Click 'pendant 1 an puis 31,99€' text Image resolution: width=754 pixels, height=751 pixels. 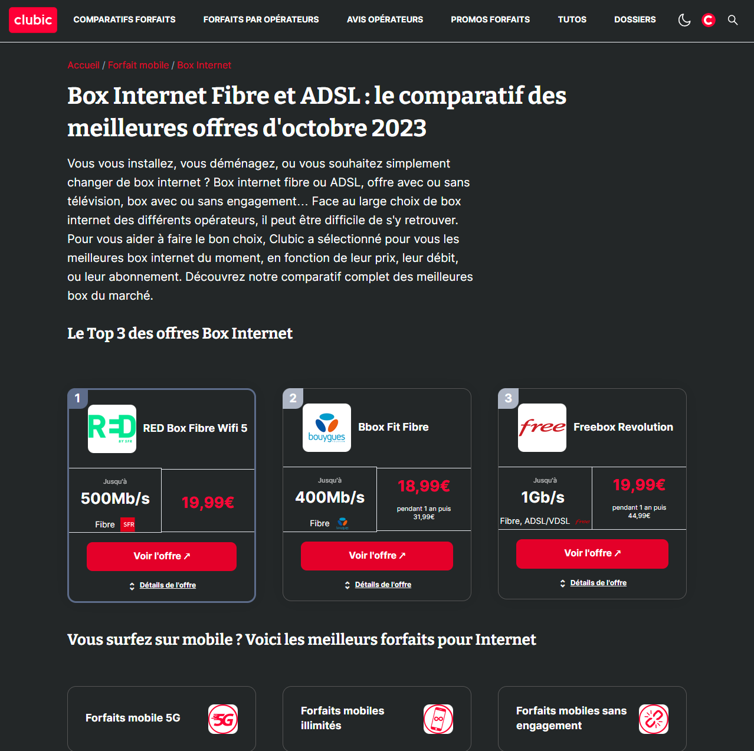point(424,513)
